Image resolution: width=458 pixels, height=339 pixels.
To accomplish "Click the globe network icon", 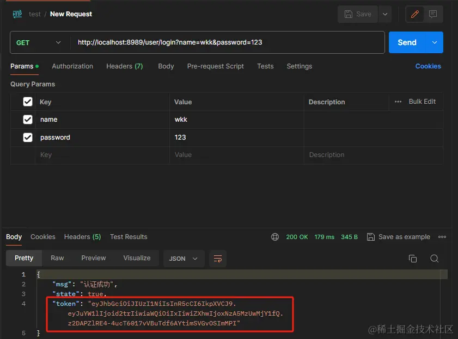I will 275,237.
